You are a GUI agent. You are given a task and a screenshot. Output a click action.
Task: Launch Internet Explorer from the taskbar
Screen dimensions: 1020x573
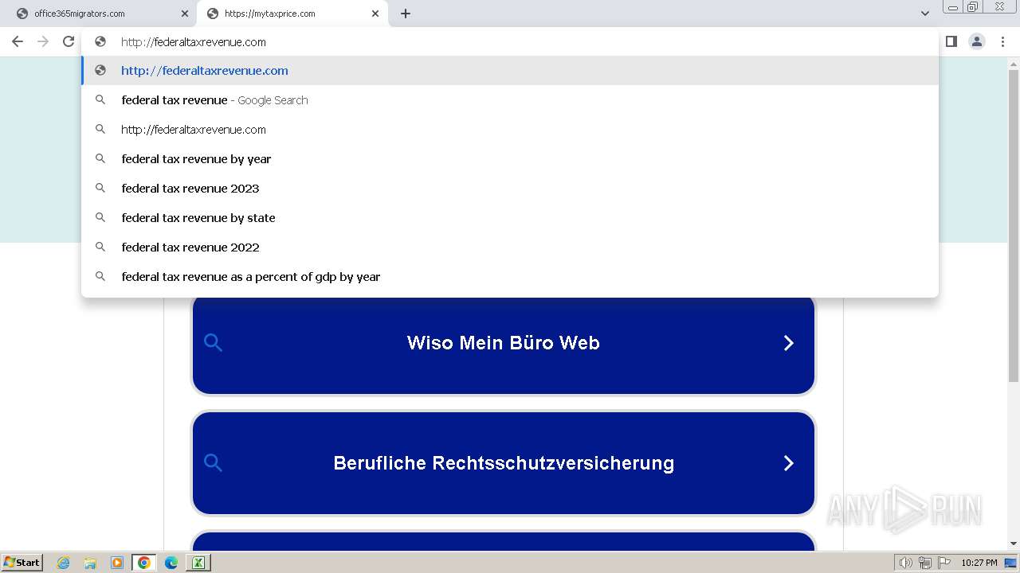pos(63,563)
